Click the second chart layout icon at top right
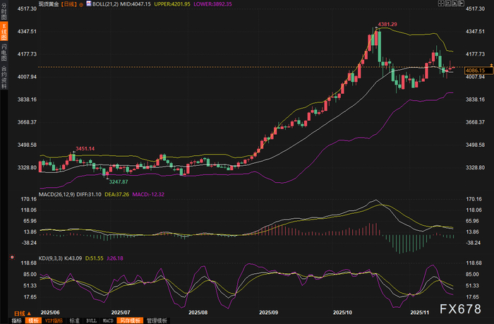Viewport: 494px width, 324px height. [x=447, y=4]
